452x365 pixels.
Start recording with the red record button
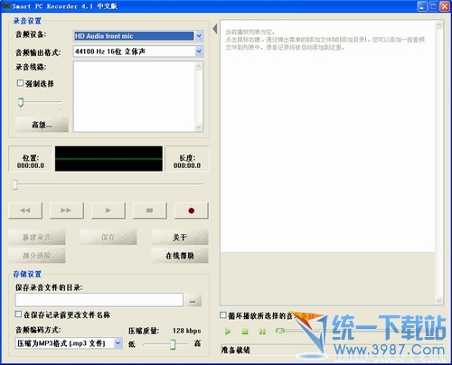tap(191, 211)
